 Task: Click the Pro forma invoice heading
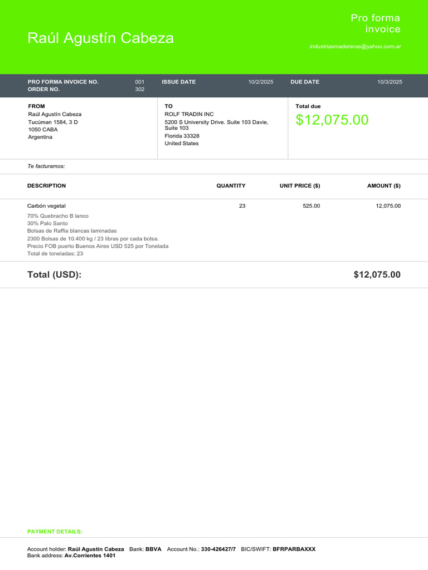point(375,23)
